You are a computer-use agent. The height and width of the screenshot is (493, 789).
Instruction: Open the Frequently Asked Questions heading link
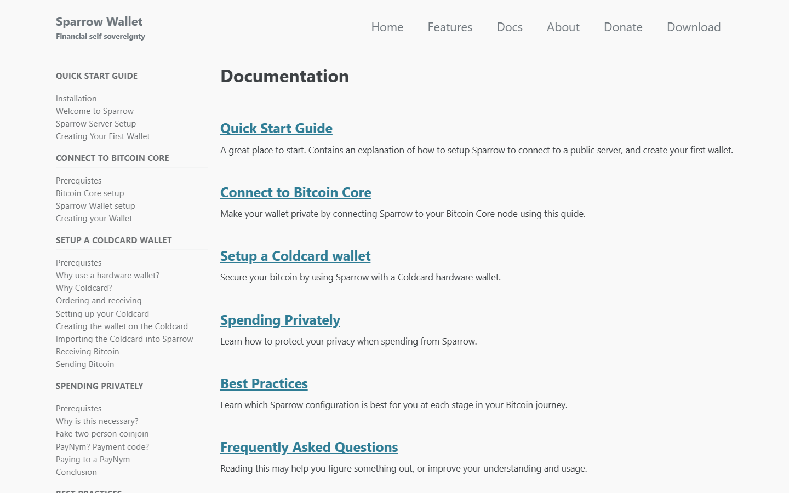click(309, 447)
